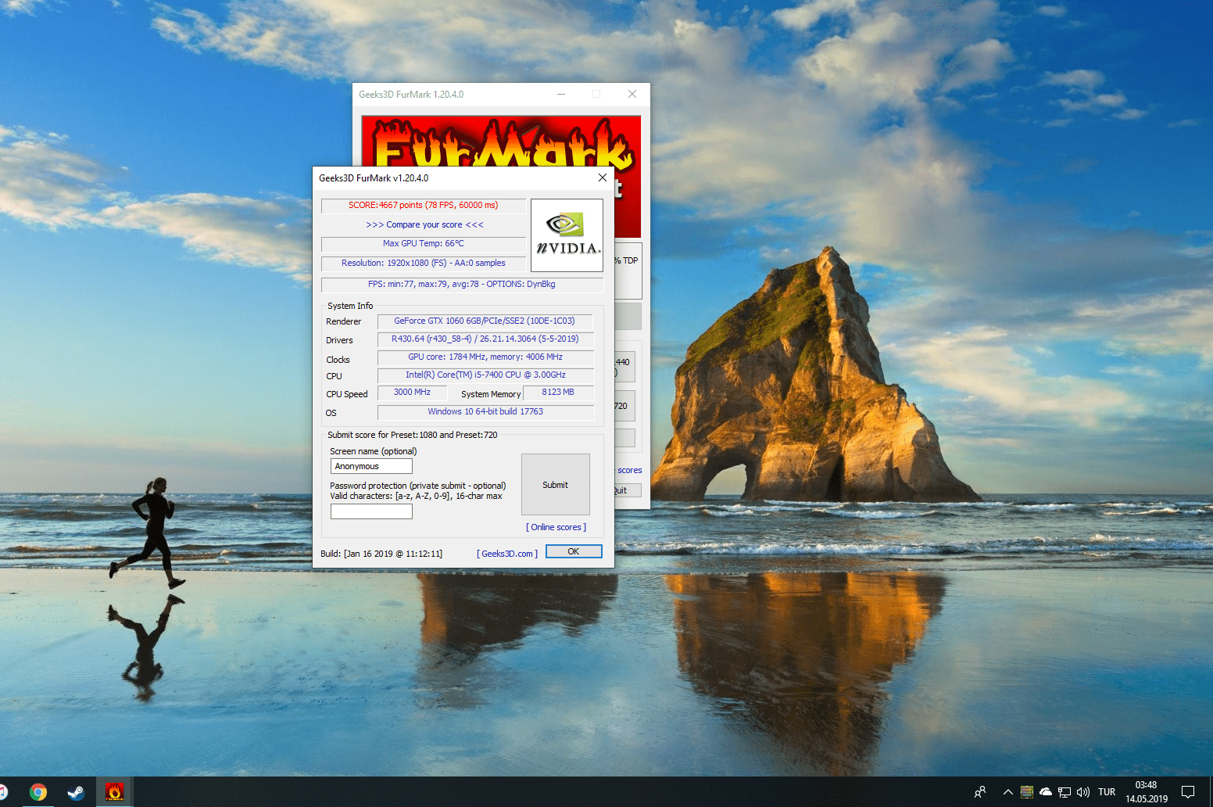Select the FurMark taskbar icon

[x=114, y=792]
